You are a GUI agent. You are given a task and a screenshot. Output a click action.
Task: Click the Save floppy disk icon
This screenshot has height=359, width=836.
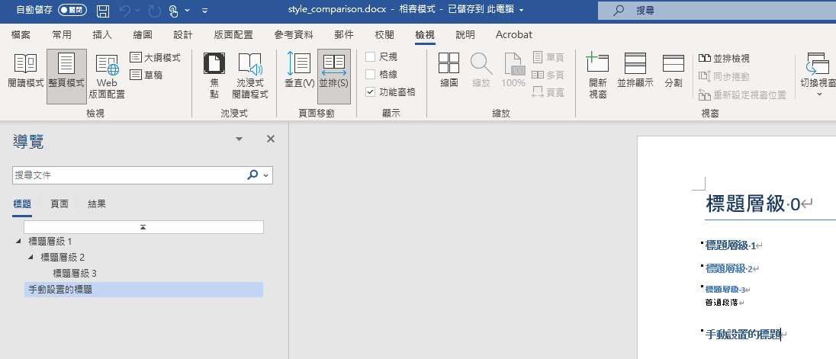click(x=104, y=11)
